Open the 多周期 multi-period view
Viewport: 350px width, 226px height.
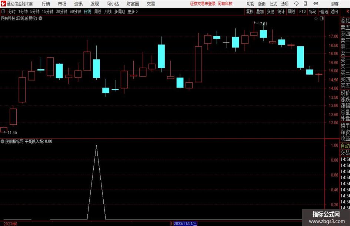(x=120, y=12)
